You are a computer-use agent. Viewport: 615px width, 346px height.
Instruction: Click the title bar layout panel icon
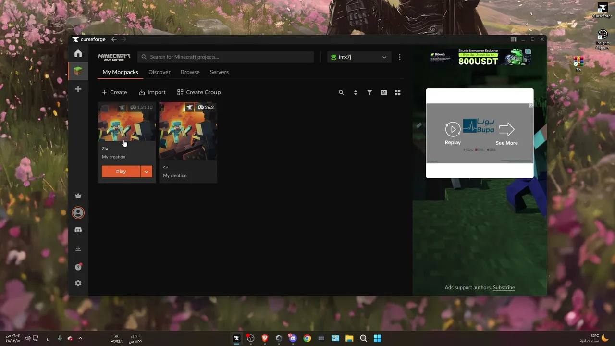(513, 39)
